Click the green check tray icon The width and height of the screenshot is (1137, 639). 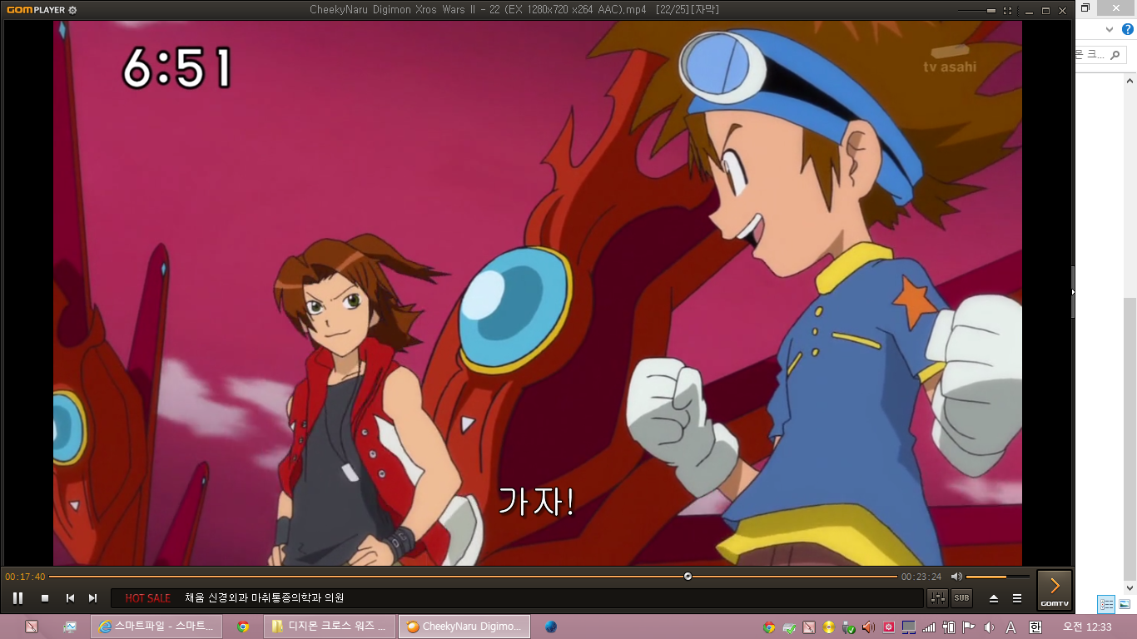[789, 627]
